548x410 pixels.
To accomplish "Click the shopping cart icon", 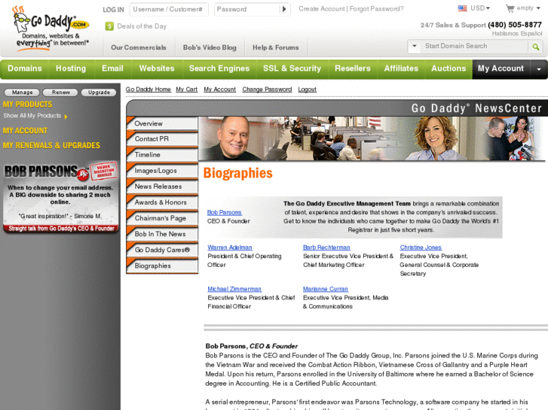I will tap(510, 8).
